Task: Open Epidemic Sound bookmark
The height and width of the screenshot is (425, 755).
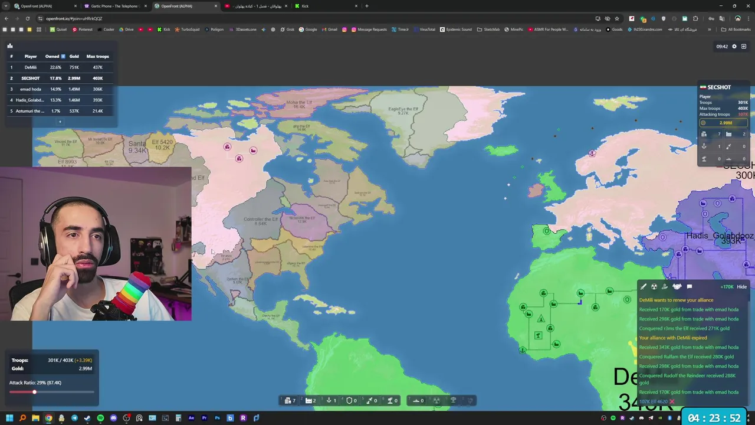Action: pos(456,30)
